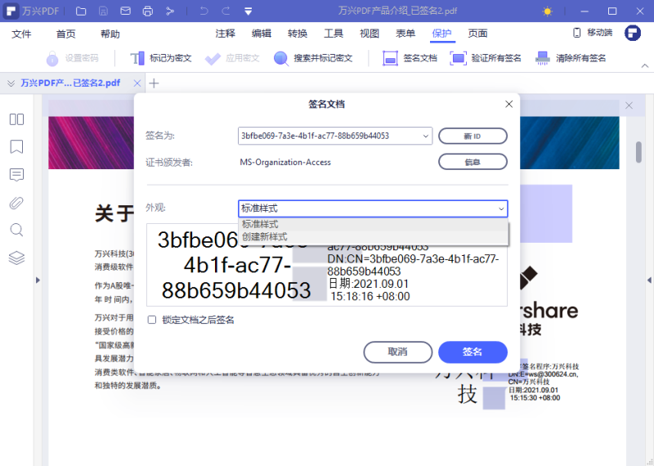Collapse the ribbon with the chevron
Image resolution: width=654 pixels, height=466 pixels.
[645, 65]
